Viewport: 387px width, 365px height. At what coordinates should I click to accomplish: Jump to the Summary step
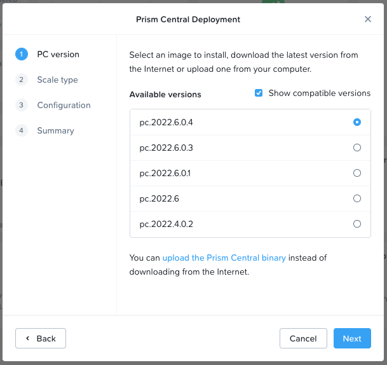click(55, 131)
